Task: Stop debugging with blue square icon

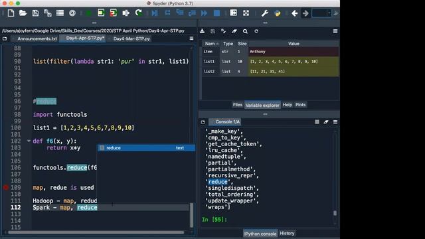Action: (x=217, y=13)
